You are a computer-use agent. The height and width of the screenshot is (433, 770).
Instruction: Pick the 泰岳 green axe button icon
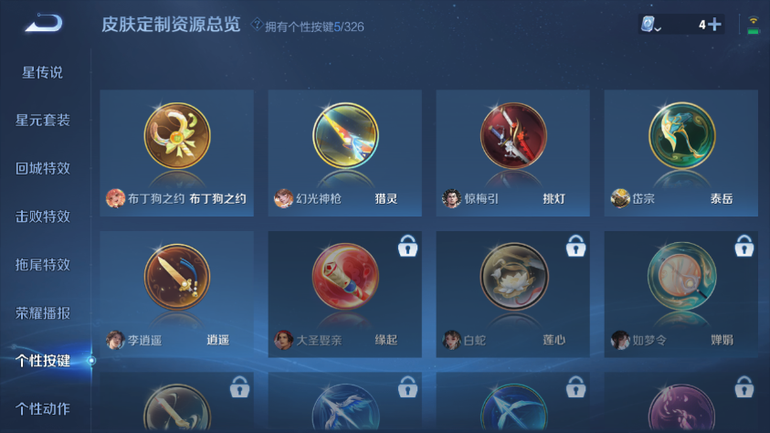pos(681,136)
